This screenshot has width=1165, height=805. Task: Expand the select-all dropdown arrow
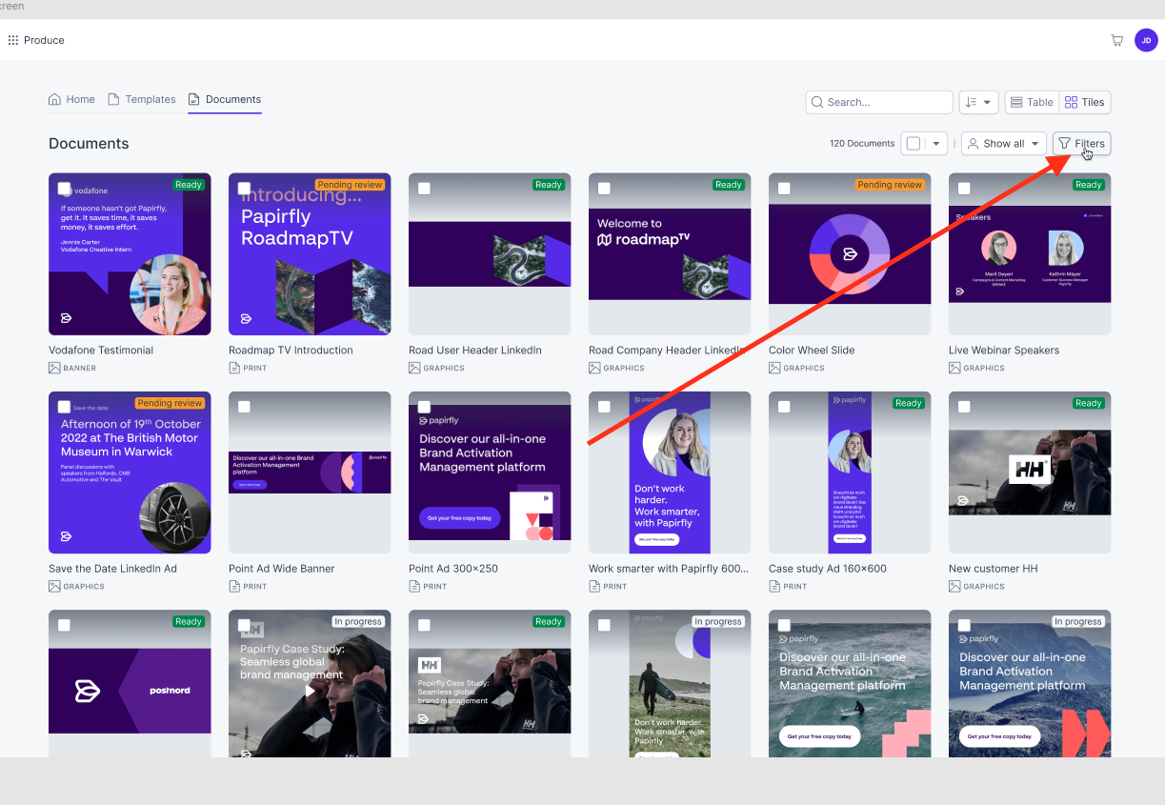tap(937, 144)
